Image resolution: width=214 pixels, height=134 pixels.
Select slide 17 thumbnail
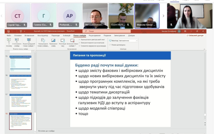tap(20, 102)
